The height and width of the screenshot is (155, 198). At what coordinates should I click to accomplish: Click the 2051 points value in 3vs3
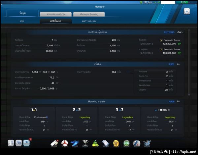pyautogui.click(x=128, y=122)
